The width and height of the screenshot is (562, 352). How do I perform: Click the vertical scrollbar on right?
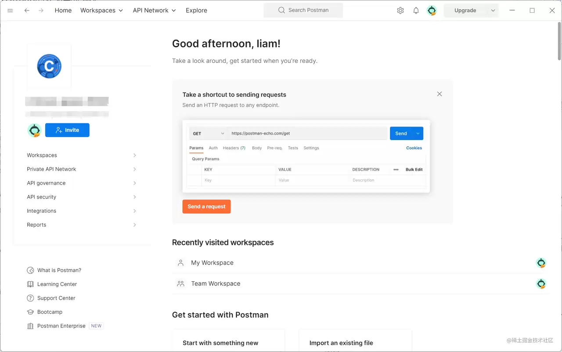point(559,41)
